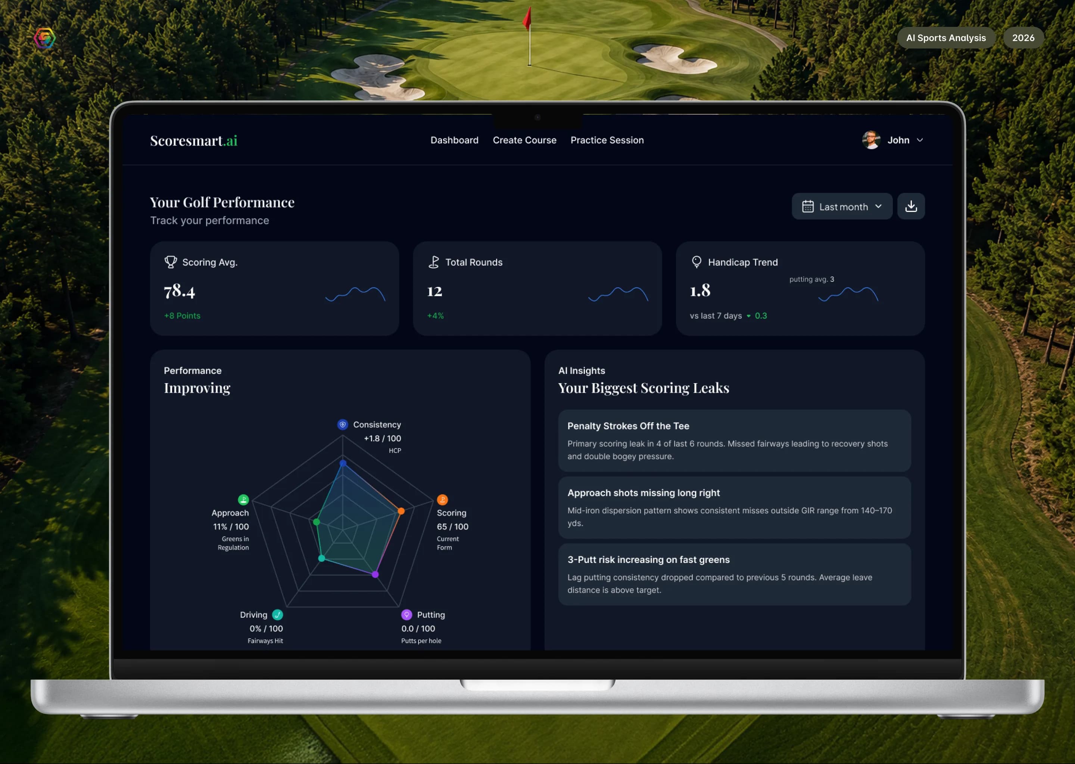Click the Scoresmart.ai logo
Viewport: 1075px width, 764px height.
click(x=193, y=140)
